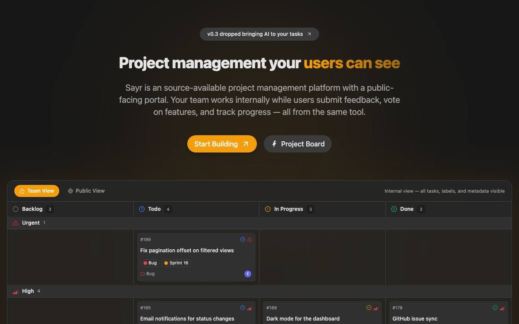This screenshot has height=324, width=519.
Task: Click the clock status icon on card #195
Action: (x=243, y=308)
